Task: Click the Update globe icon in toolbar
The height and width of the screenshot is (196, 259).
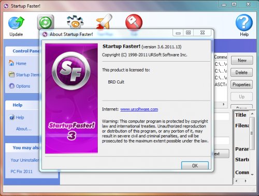Action: 16,23
